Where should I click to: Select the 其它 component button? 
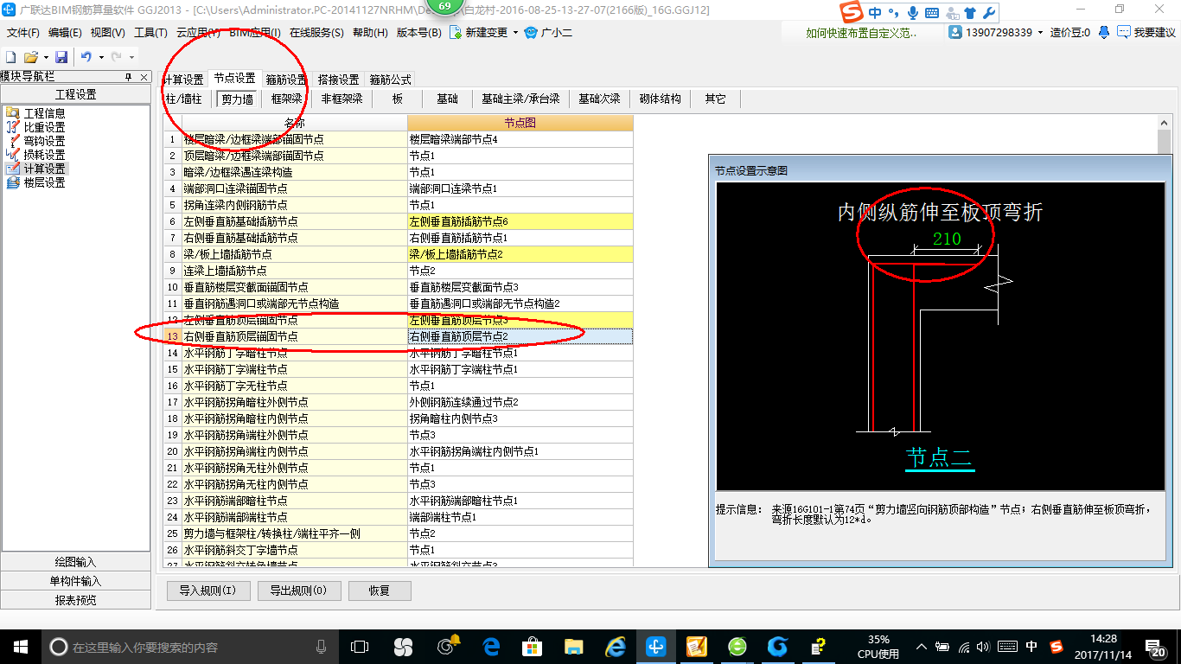pos(715,99)
